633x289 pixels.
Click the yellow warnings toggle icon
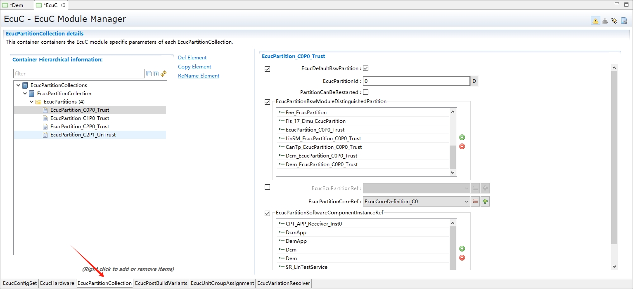595,20
